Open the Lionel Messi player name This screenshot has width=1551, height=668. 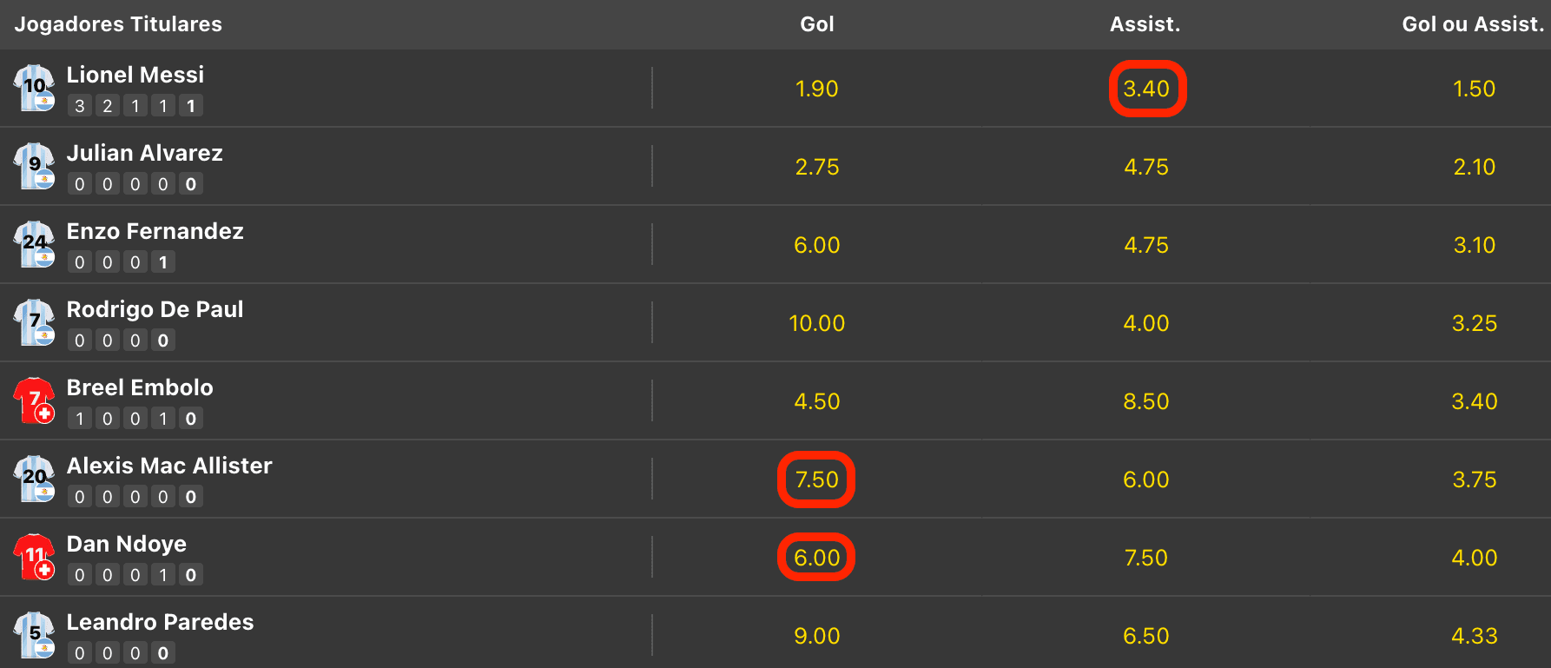(135, 75)
